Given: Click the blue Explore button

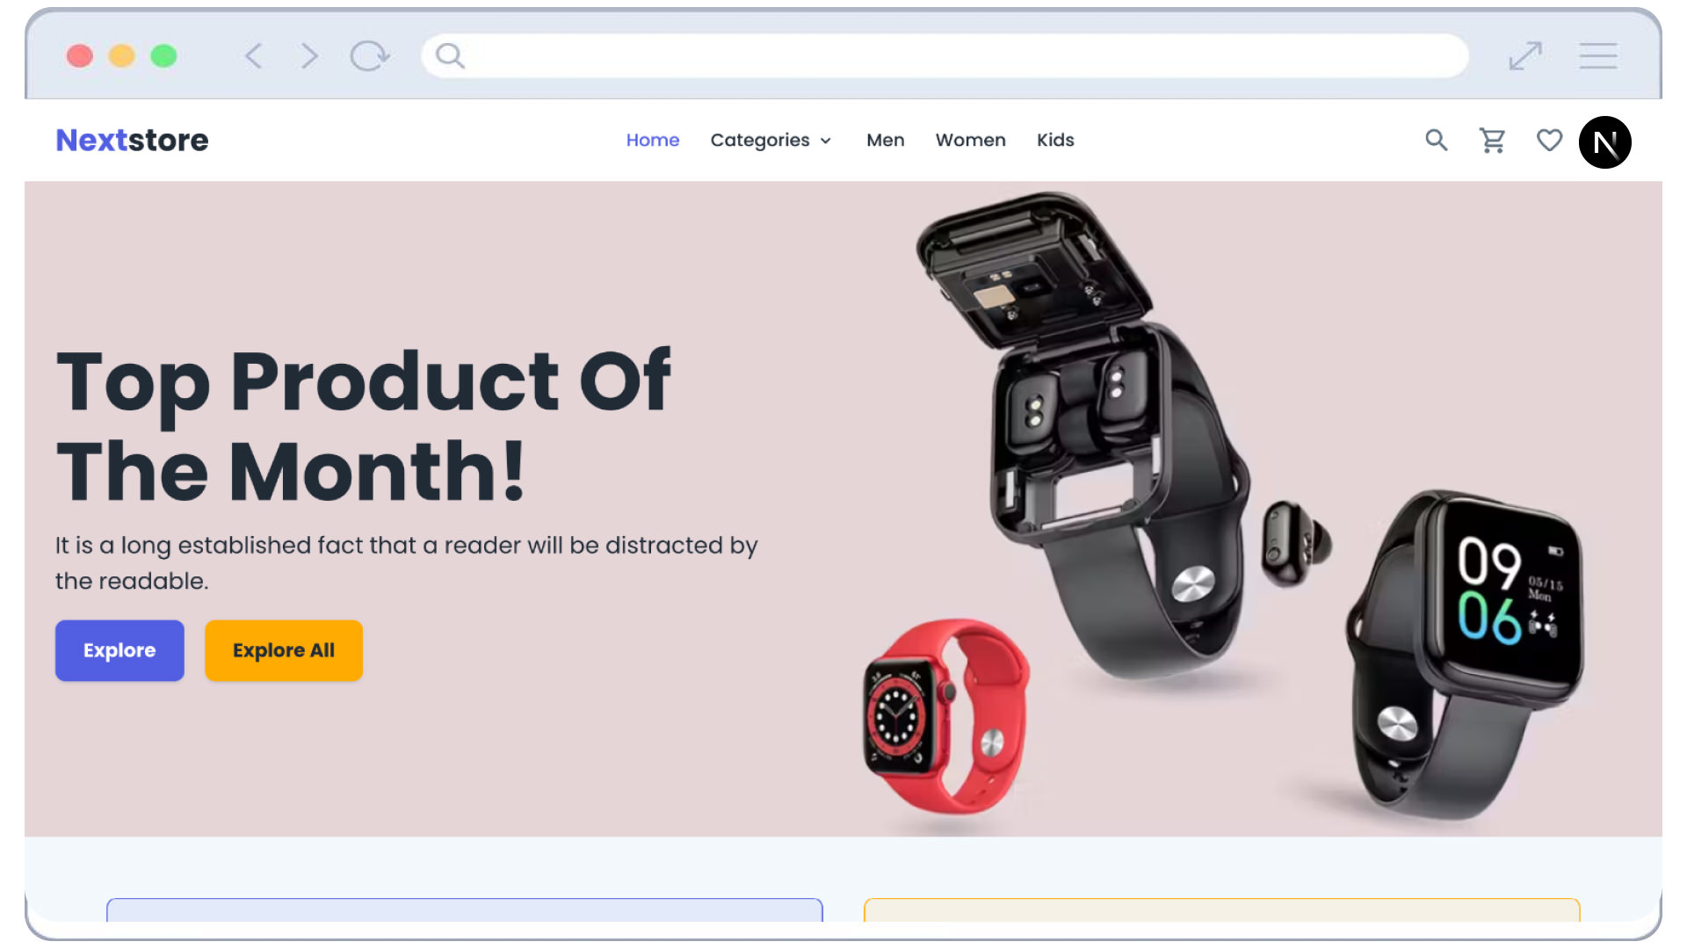Looking at the screenshot, I should (x=119, y=650).
